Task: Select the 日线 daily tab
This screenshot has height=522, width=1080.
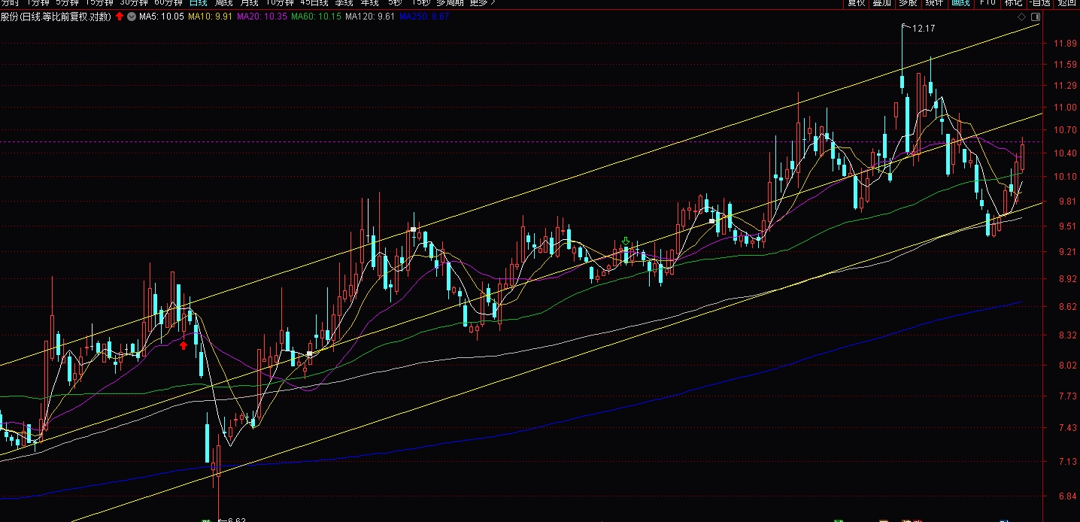Action: (x=199, y=3)
